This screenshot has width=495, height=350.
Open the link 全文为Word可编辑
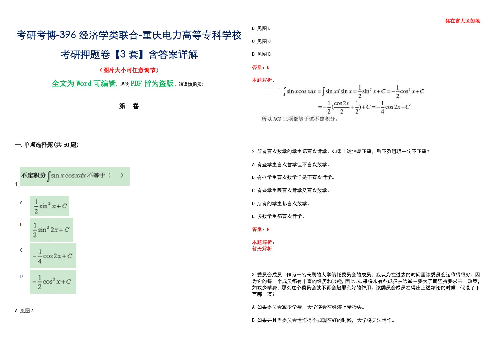click(84, 84)
